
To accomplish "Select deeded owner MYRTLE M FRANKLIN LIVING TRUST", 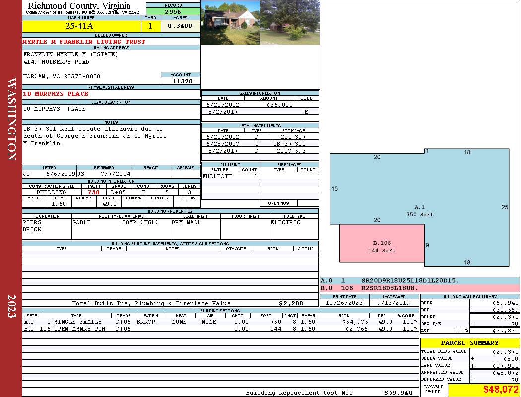I will click(84, 42).
